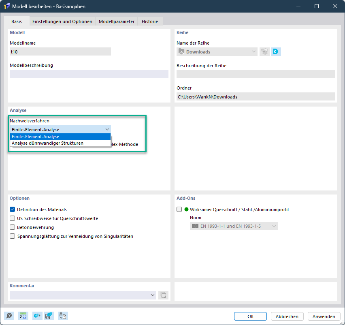
Task: Open units and decimal places settings
Action: point(23,316)
